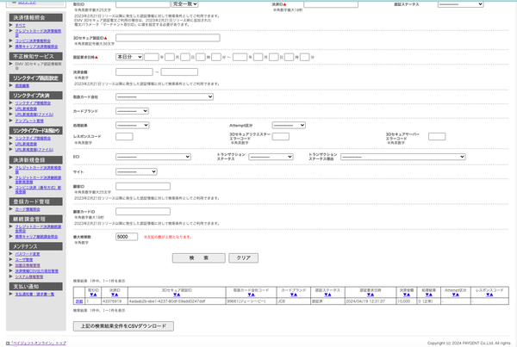Open テンプレート管理 sidebar link
Image resolution: width=517 pixels, height=347 pixels.
29,121
